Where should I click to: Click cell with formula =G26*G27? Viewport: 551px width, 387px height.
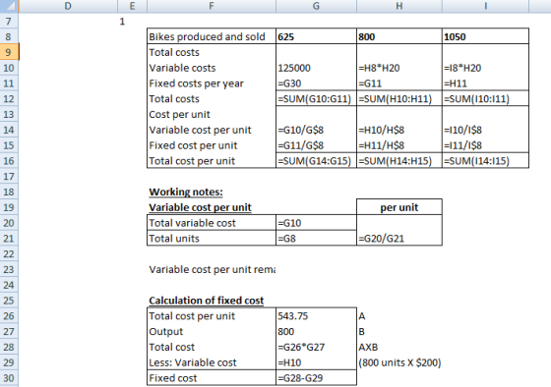[316, 347]
